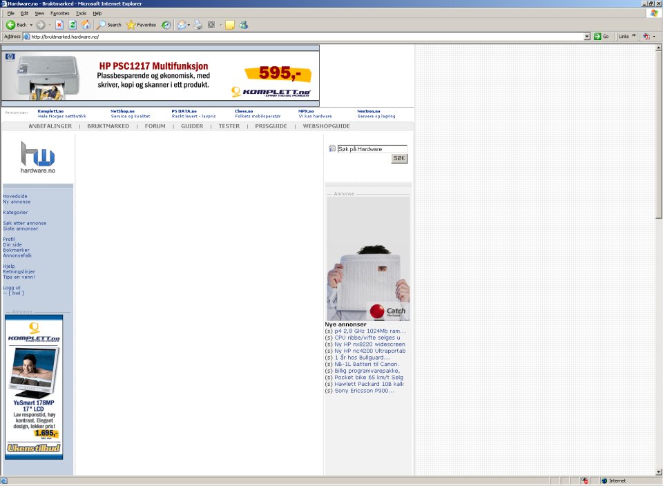Click the small icon beside the search field

point(332,148)
